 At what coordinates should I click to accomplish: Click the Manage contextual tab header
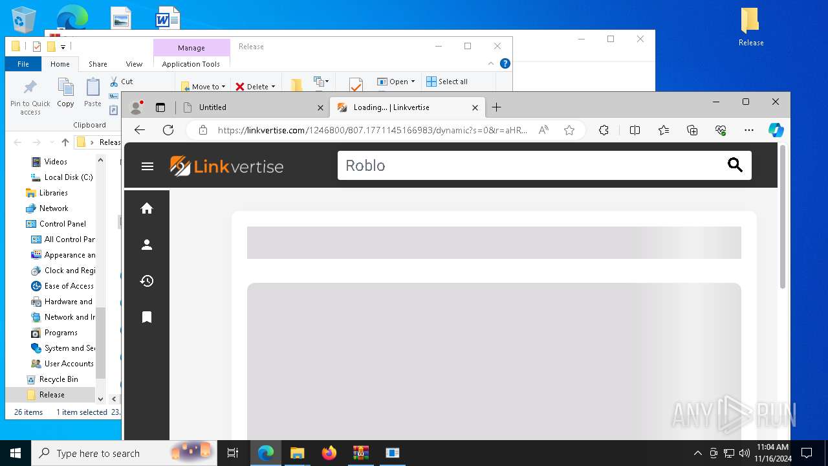pyautogui.click(x=191, y=47)
